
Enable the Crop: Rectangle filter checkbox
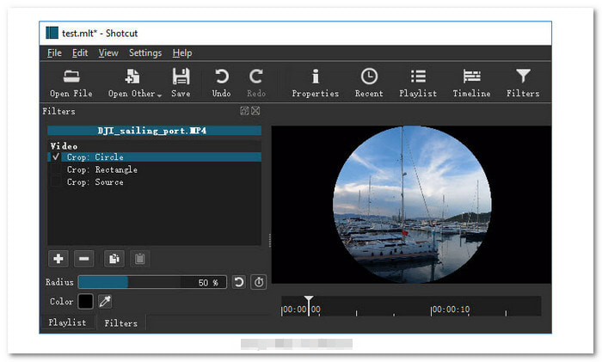click(56, 169)
